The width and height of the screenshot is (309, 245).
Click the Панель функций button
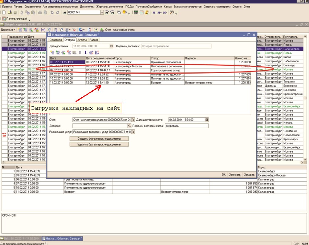tap(14, 19)
